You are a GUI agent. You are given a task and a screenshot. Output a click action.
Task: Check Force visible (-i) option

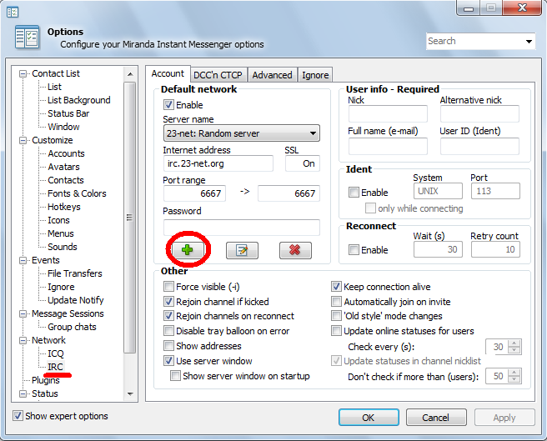(x=168, y=287)
